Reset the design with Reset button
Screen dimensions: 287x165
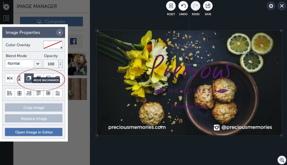click(x=171, y=6)
